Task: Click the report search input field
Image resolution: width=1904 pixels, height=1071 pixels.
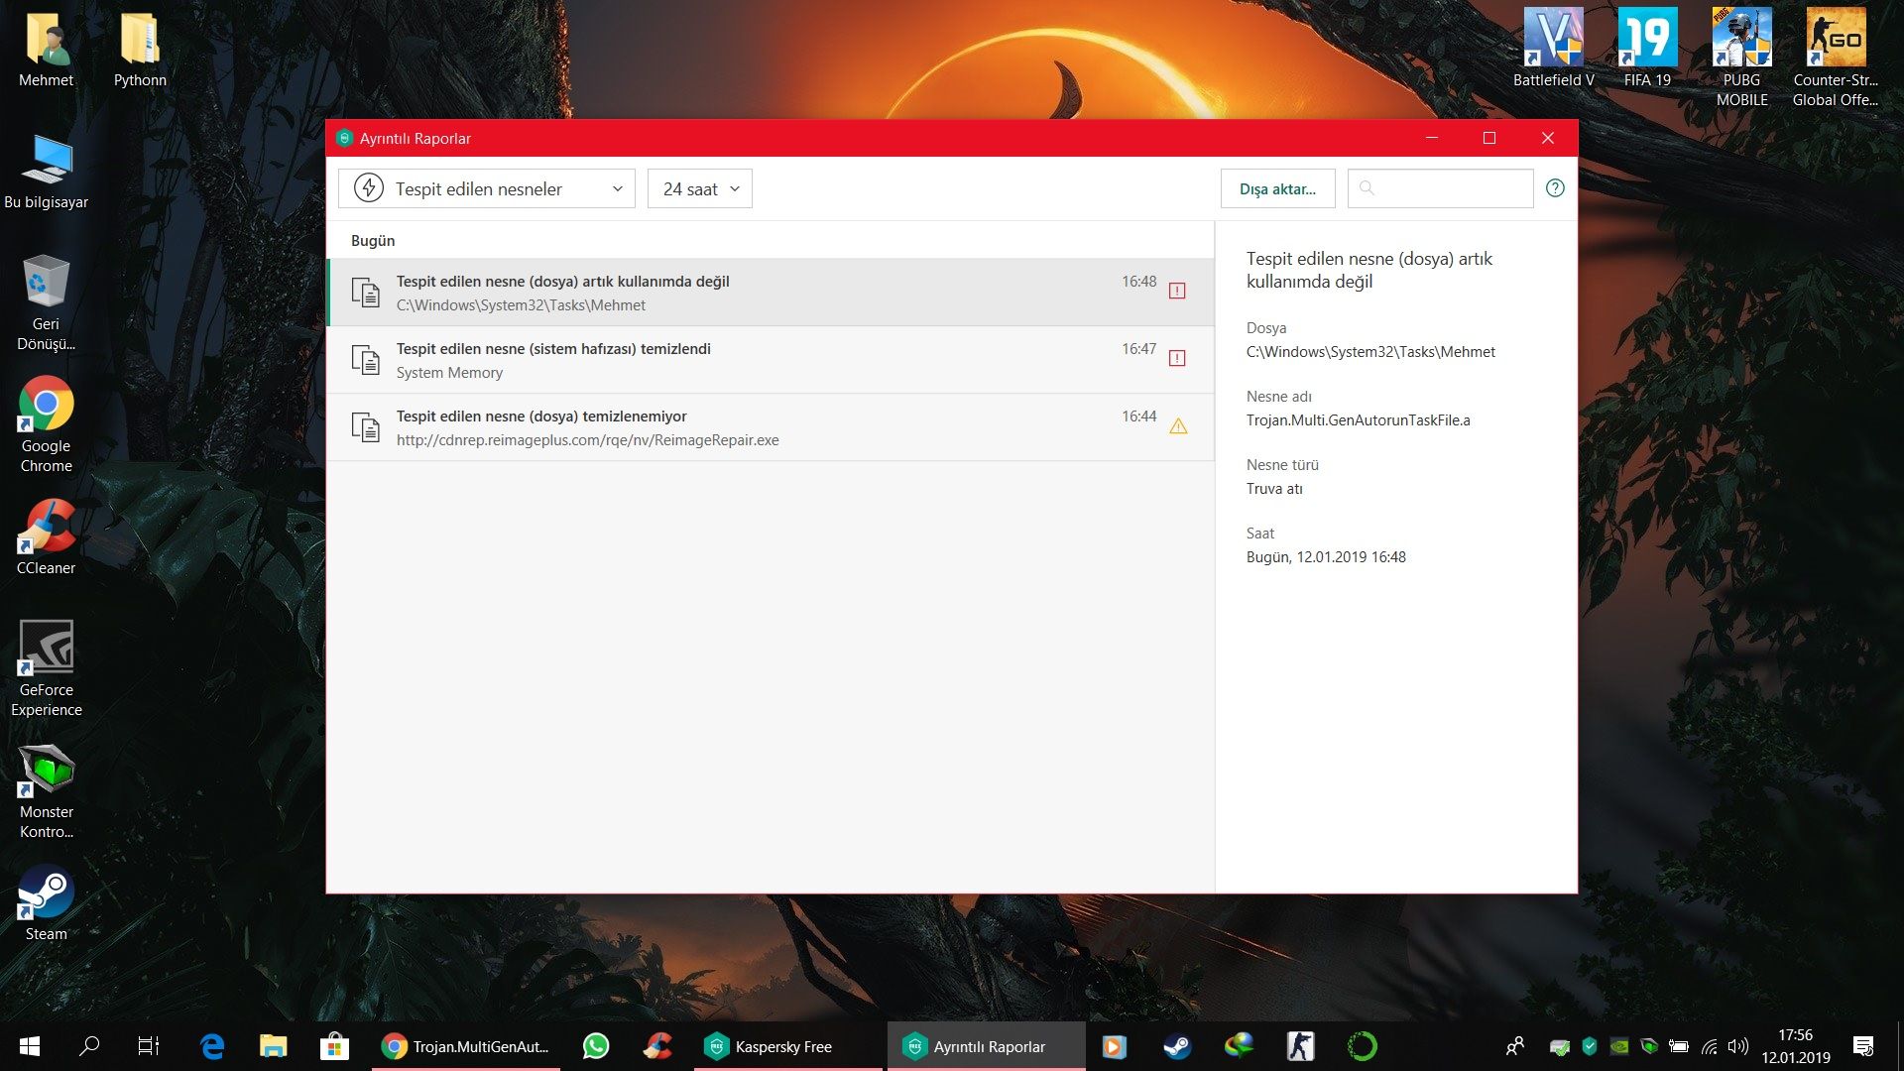Action: click(1448, 188)
